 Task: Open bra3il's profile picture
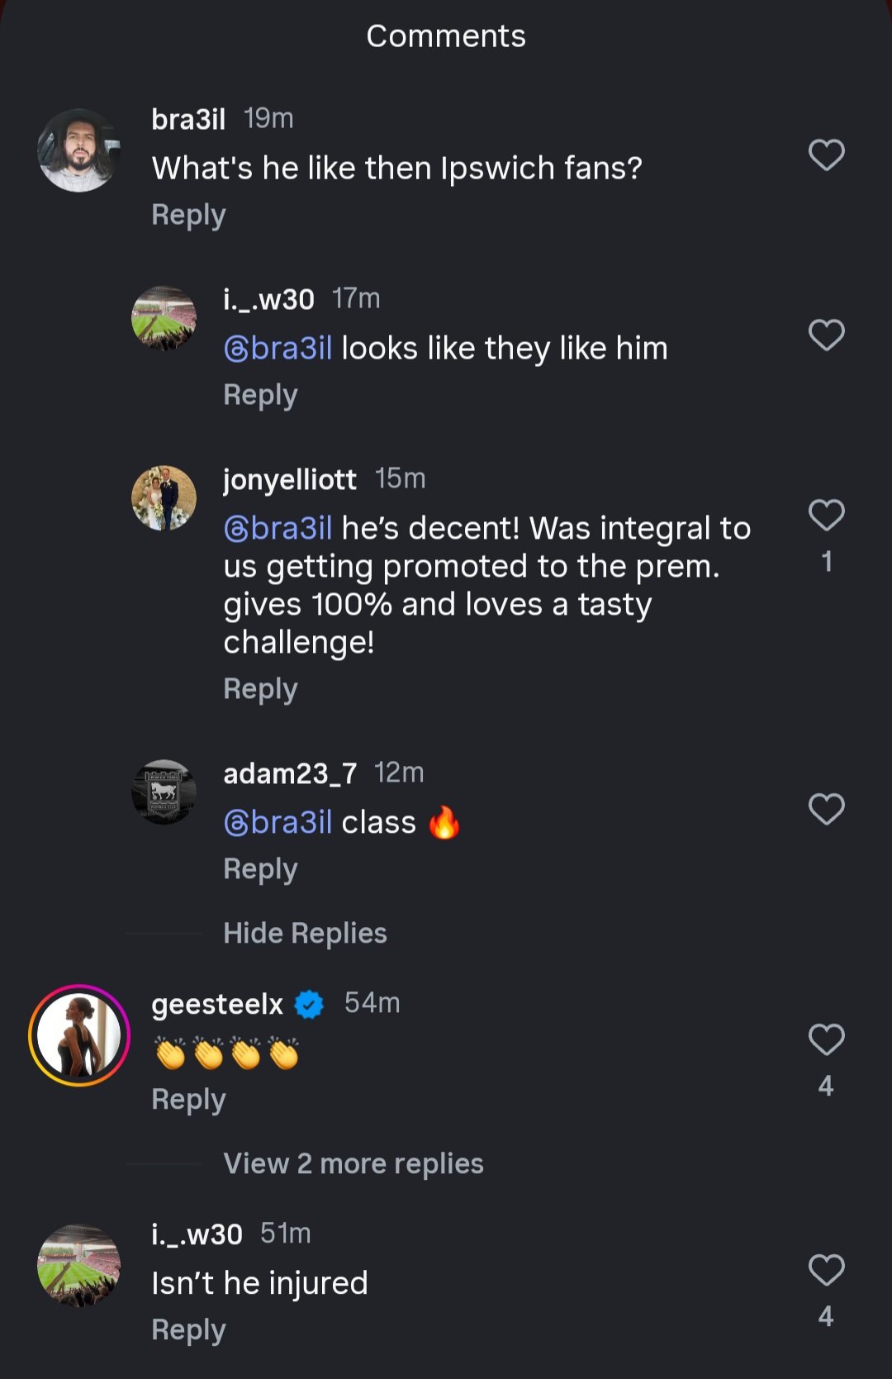click(x=78, y=150)
